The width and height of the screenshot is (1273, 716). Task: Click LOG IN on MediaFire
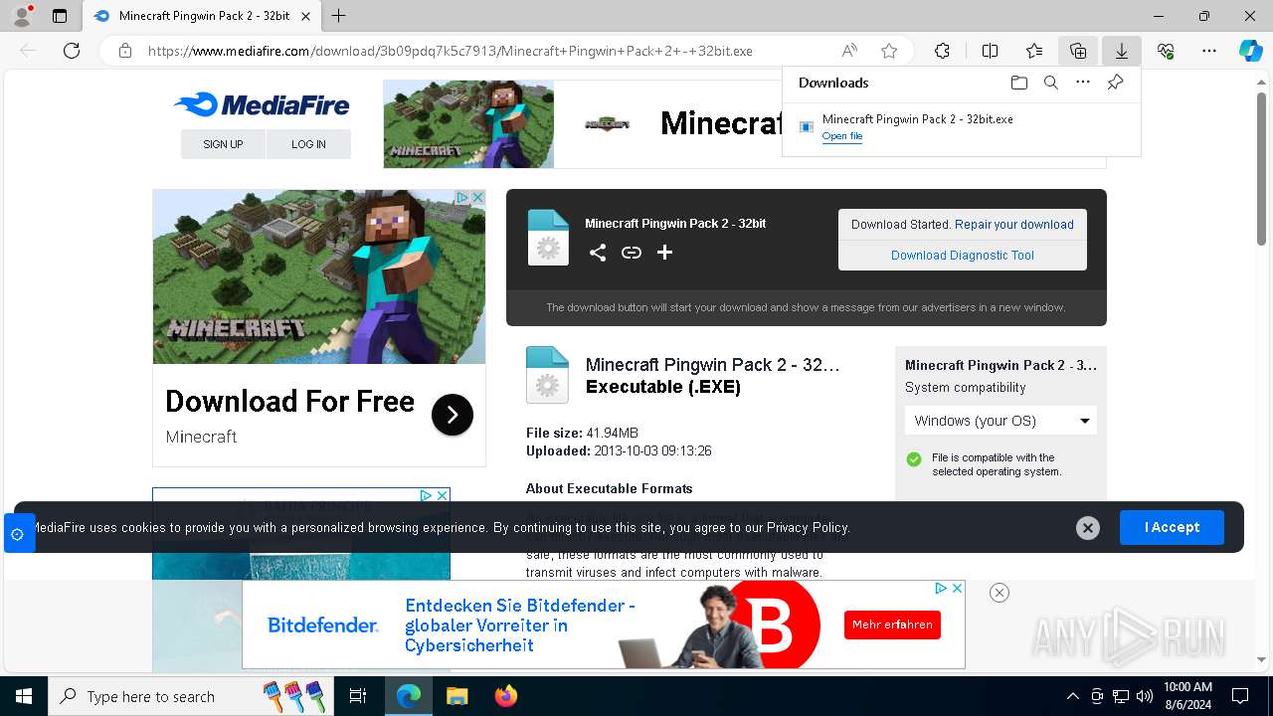click(308, 144)
